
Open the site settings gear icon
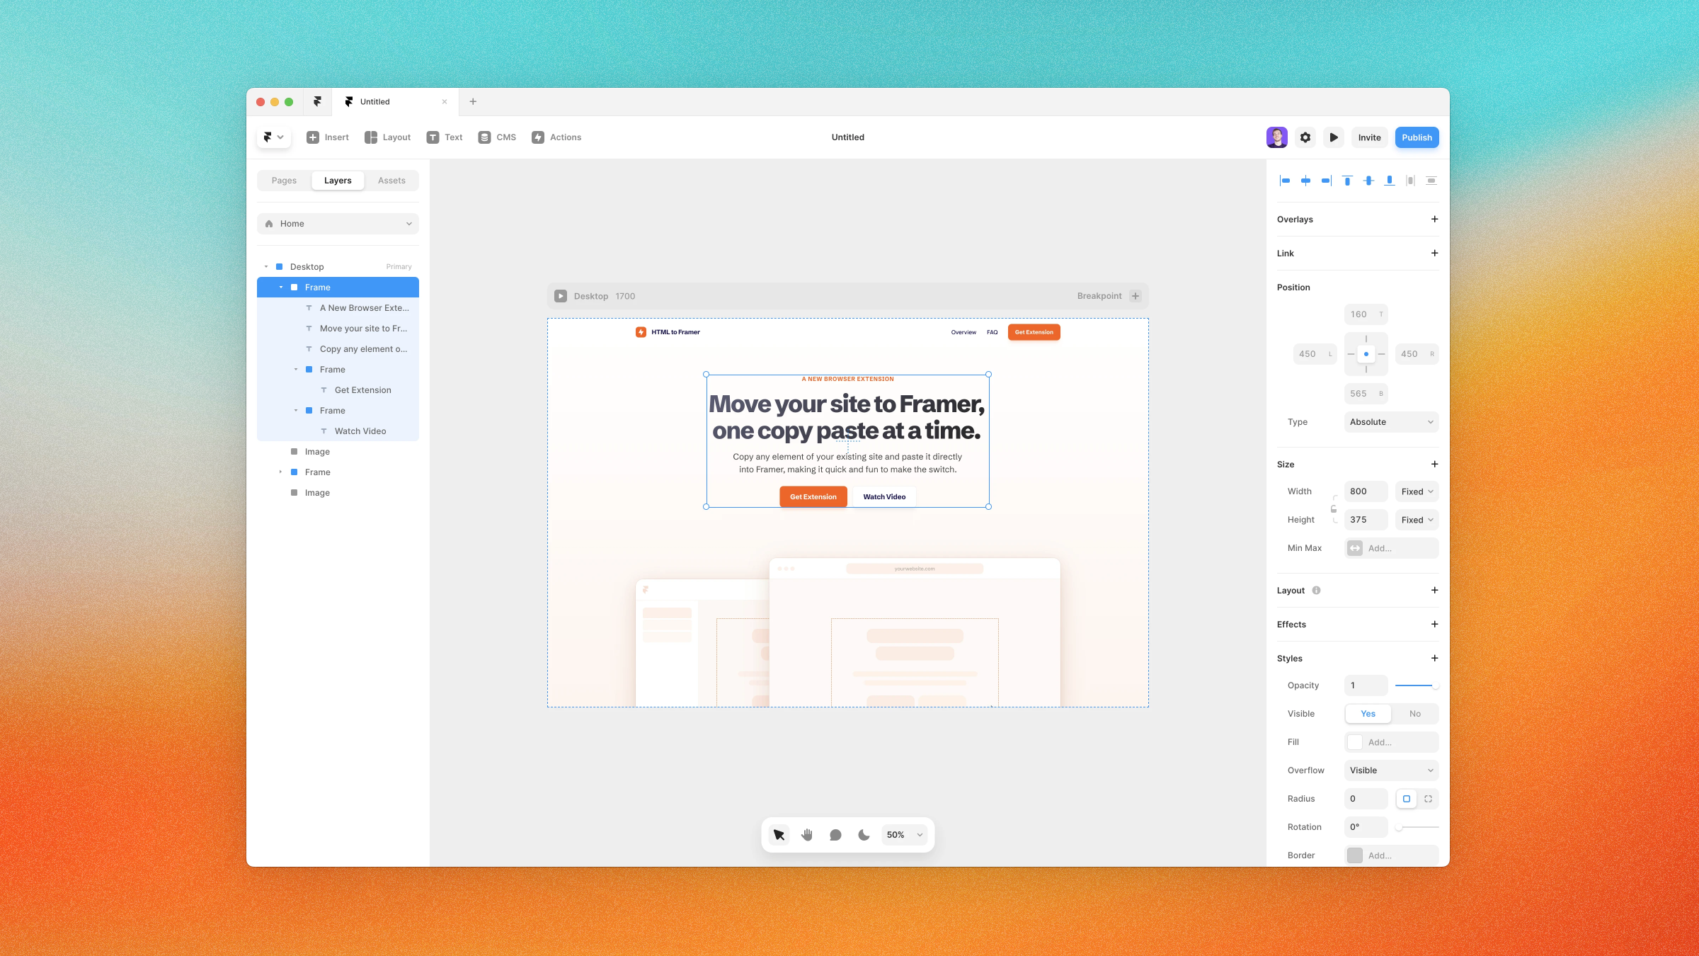pos(1305,137)
